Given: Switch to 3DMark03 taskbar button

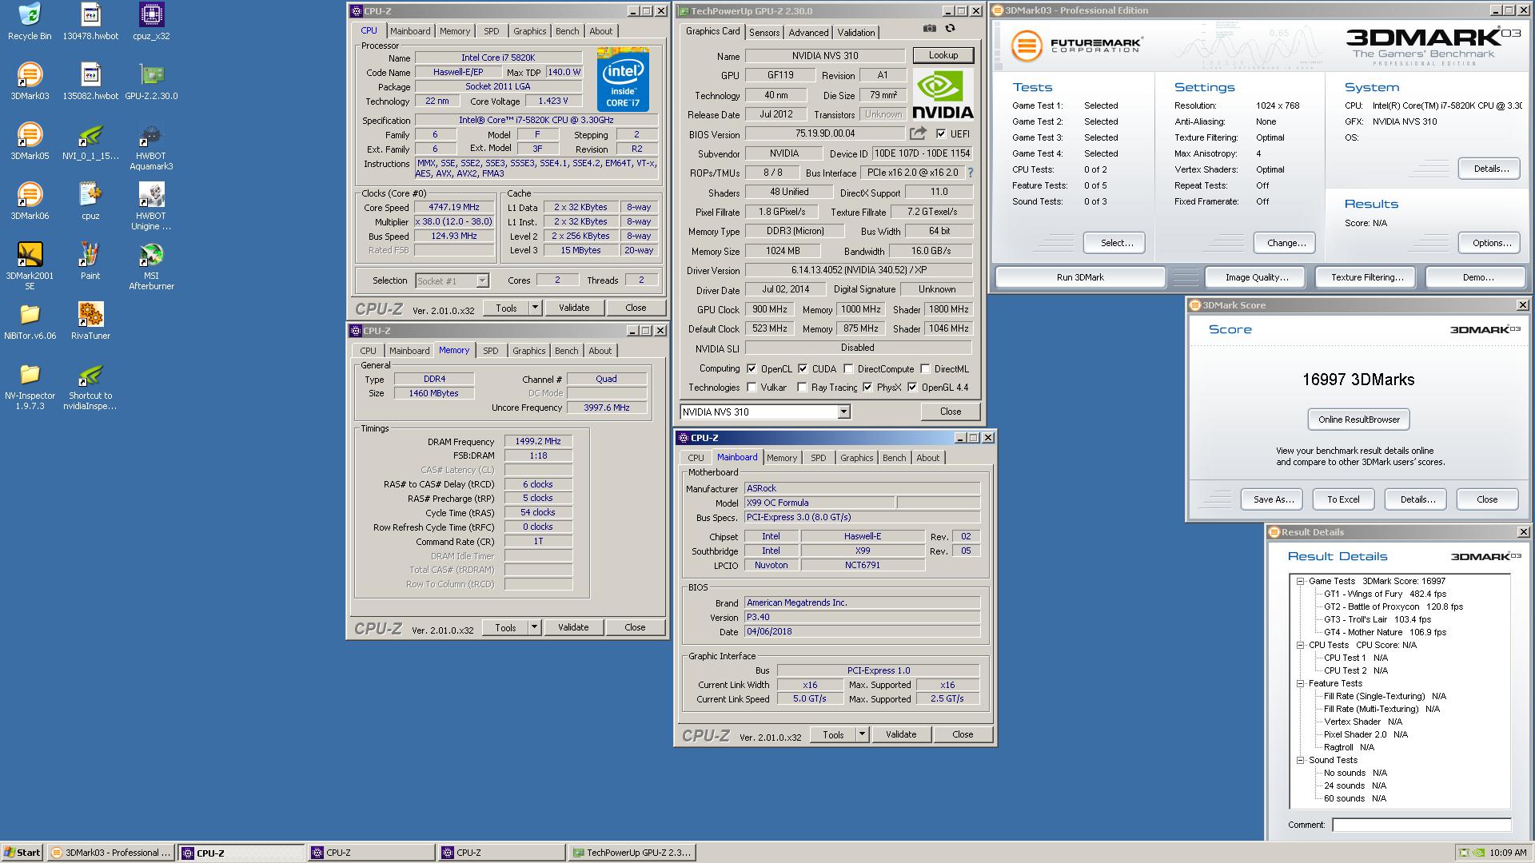Looking at the screenshot, I should [x=111, y=853].
